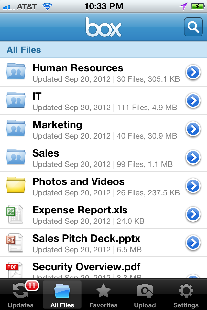Tap the disclosure arrow for Sales folder
Viewport: 207px width, 310px height.
[193, 158]
